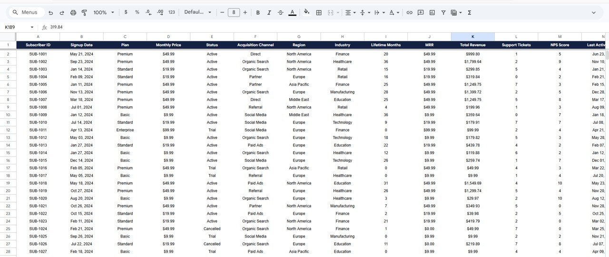This screenshot has height=257, width=609.
Task: Click the Functions sigma icon
Action: [469, 12]
